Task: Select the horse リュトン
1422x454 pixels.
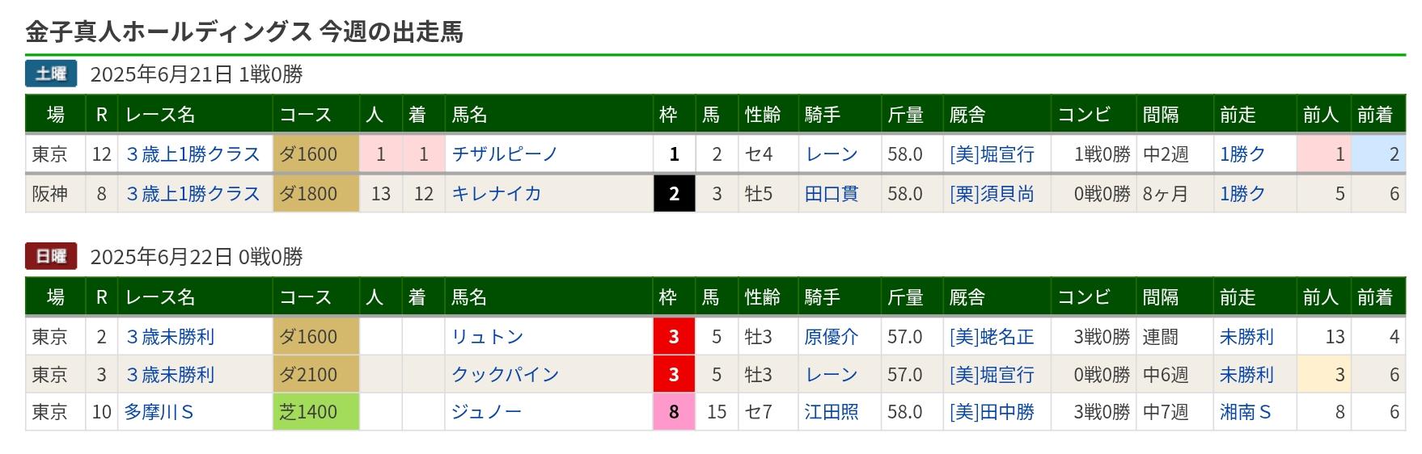Action: pos(487,337)
